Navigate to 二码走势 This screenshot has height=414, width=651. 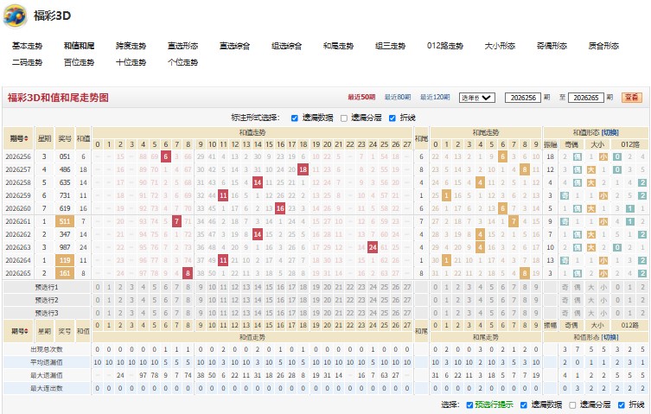(x=27, y=62)
